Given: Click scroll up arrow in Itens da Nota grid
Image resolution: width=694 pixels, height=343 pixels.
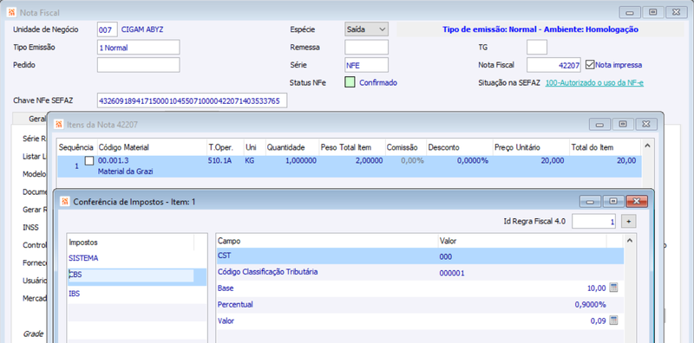Looking at the screenshot, I should tap(646, 145).
